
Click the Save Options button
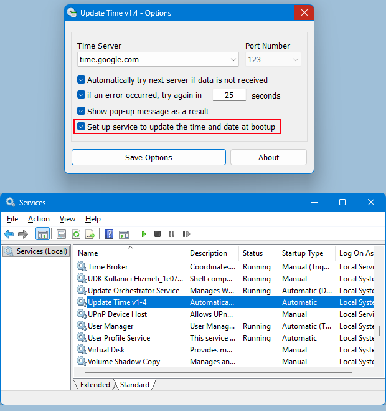pos(149,157)
